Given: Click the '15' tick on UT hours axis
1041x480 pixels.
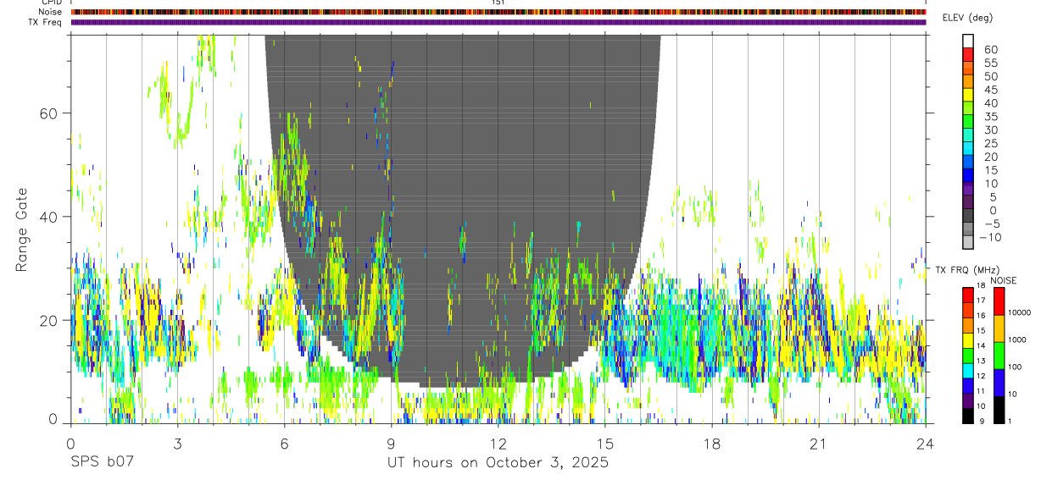Looking at the screenshot, I should [604, 443].
